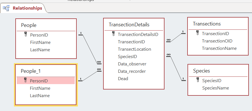The height and width of the screenshot is (111, 252).
Task: Select LastName field in People table
Action: (40, 50)
